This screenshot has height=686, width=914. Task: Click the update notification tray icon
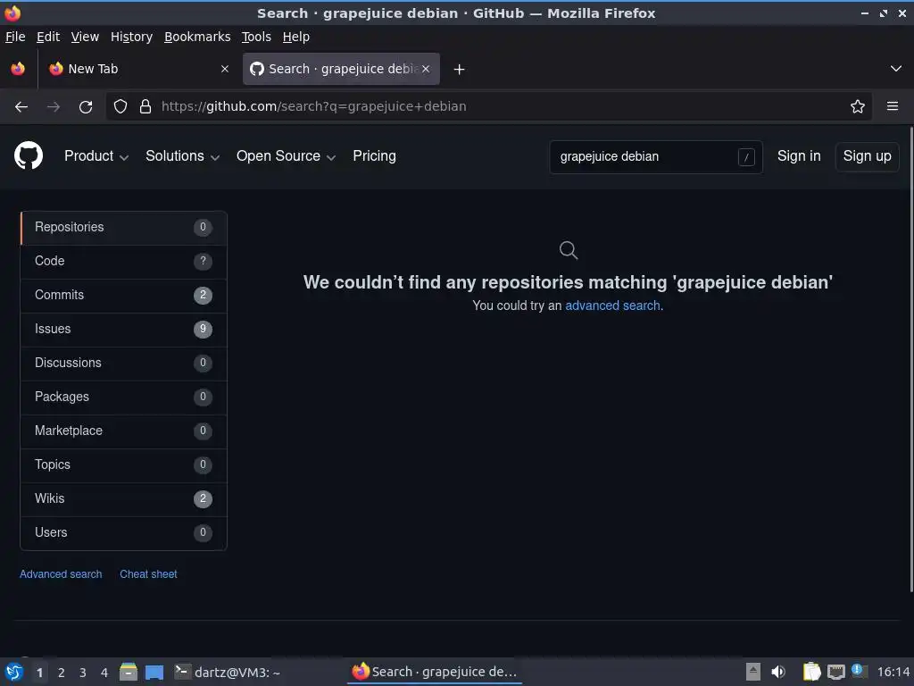coord(860,671)
